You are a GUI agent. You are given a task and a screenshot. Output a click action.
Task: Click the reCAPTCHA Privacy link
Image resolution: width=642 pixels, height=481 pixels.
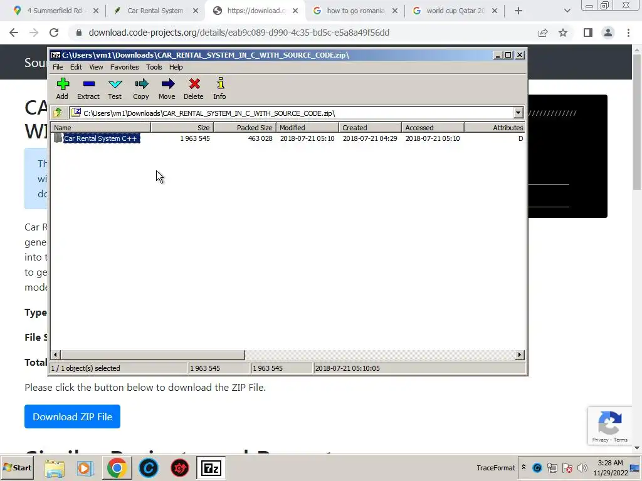[600, 440]
